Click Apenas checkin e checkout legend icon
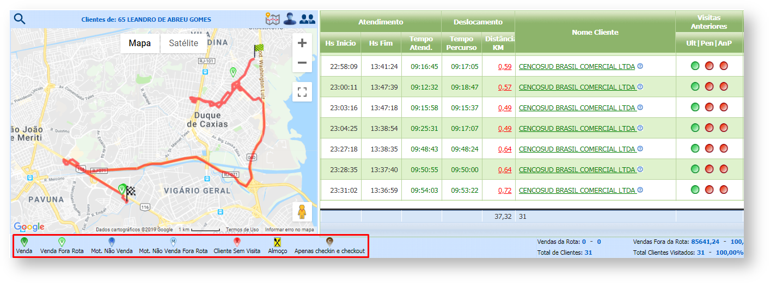770x284 pixels. tap(329, 242)
